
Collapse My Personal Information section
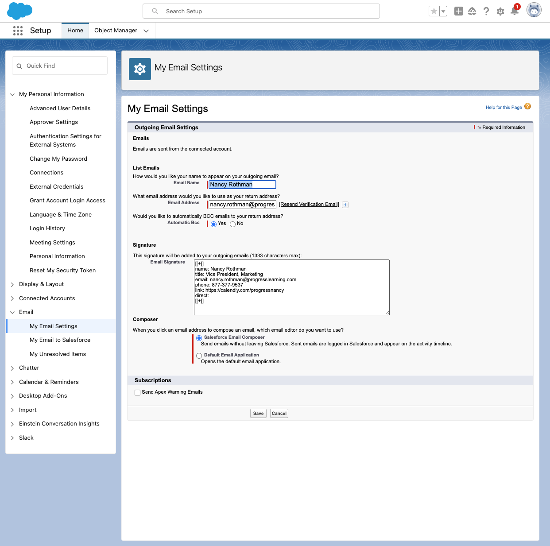(12, 94)
